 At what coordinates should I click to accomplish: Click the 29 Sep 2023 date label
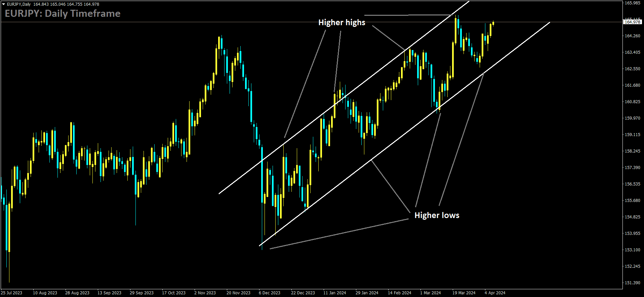tap(142, 293)
